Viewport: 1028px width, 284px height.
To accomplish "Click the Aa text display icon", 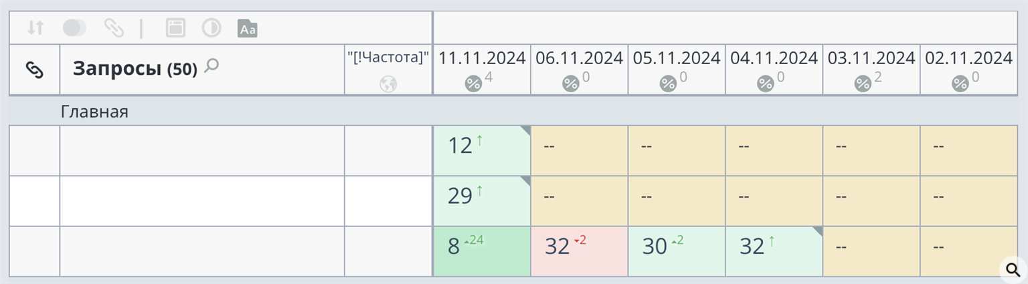I will [x=248, y=29].
